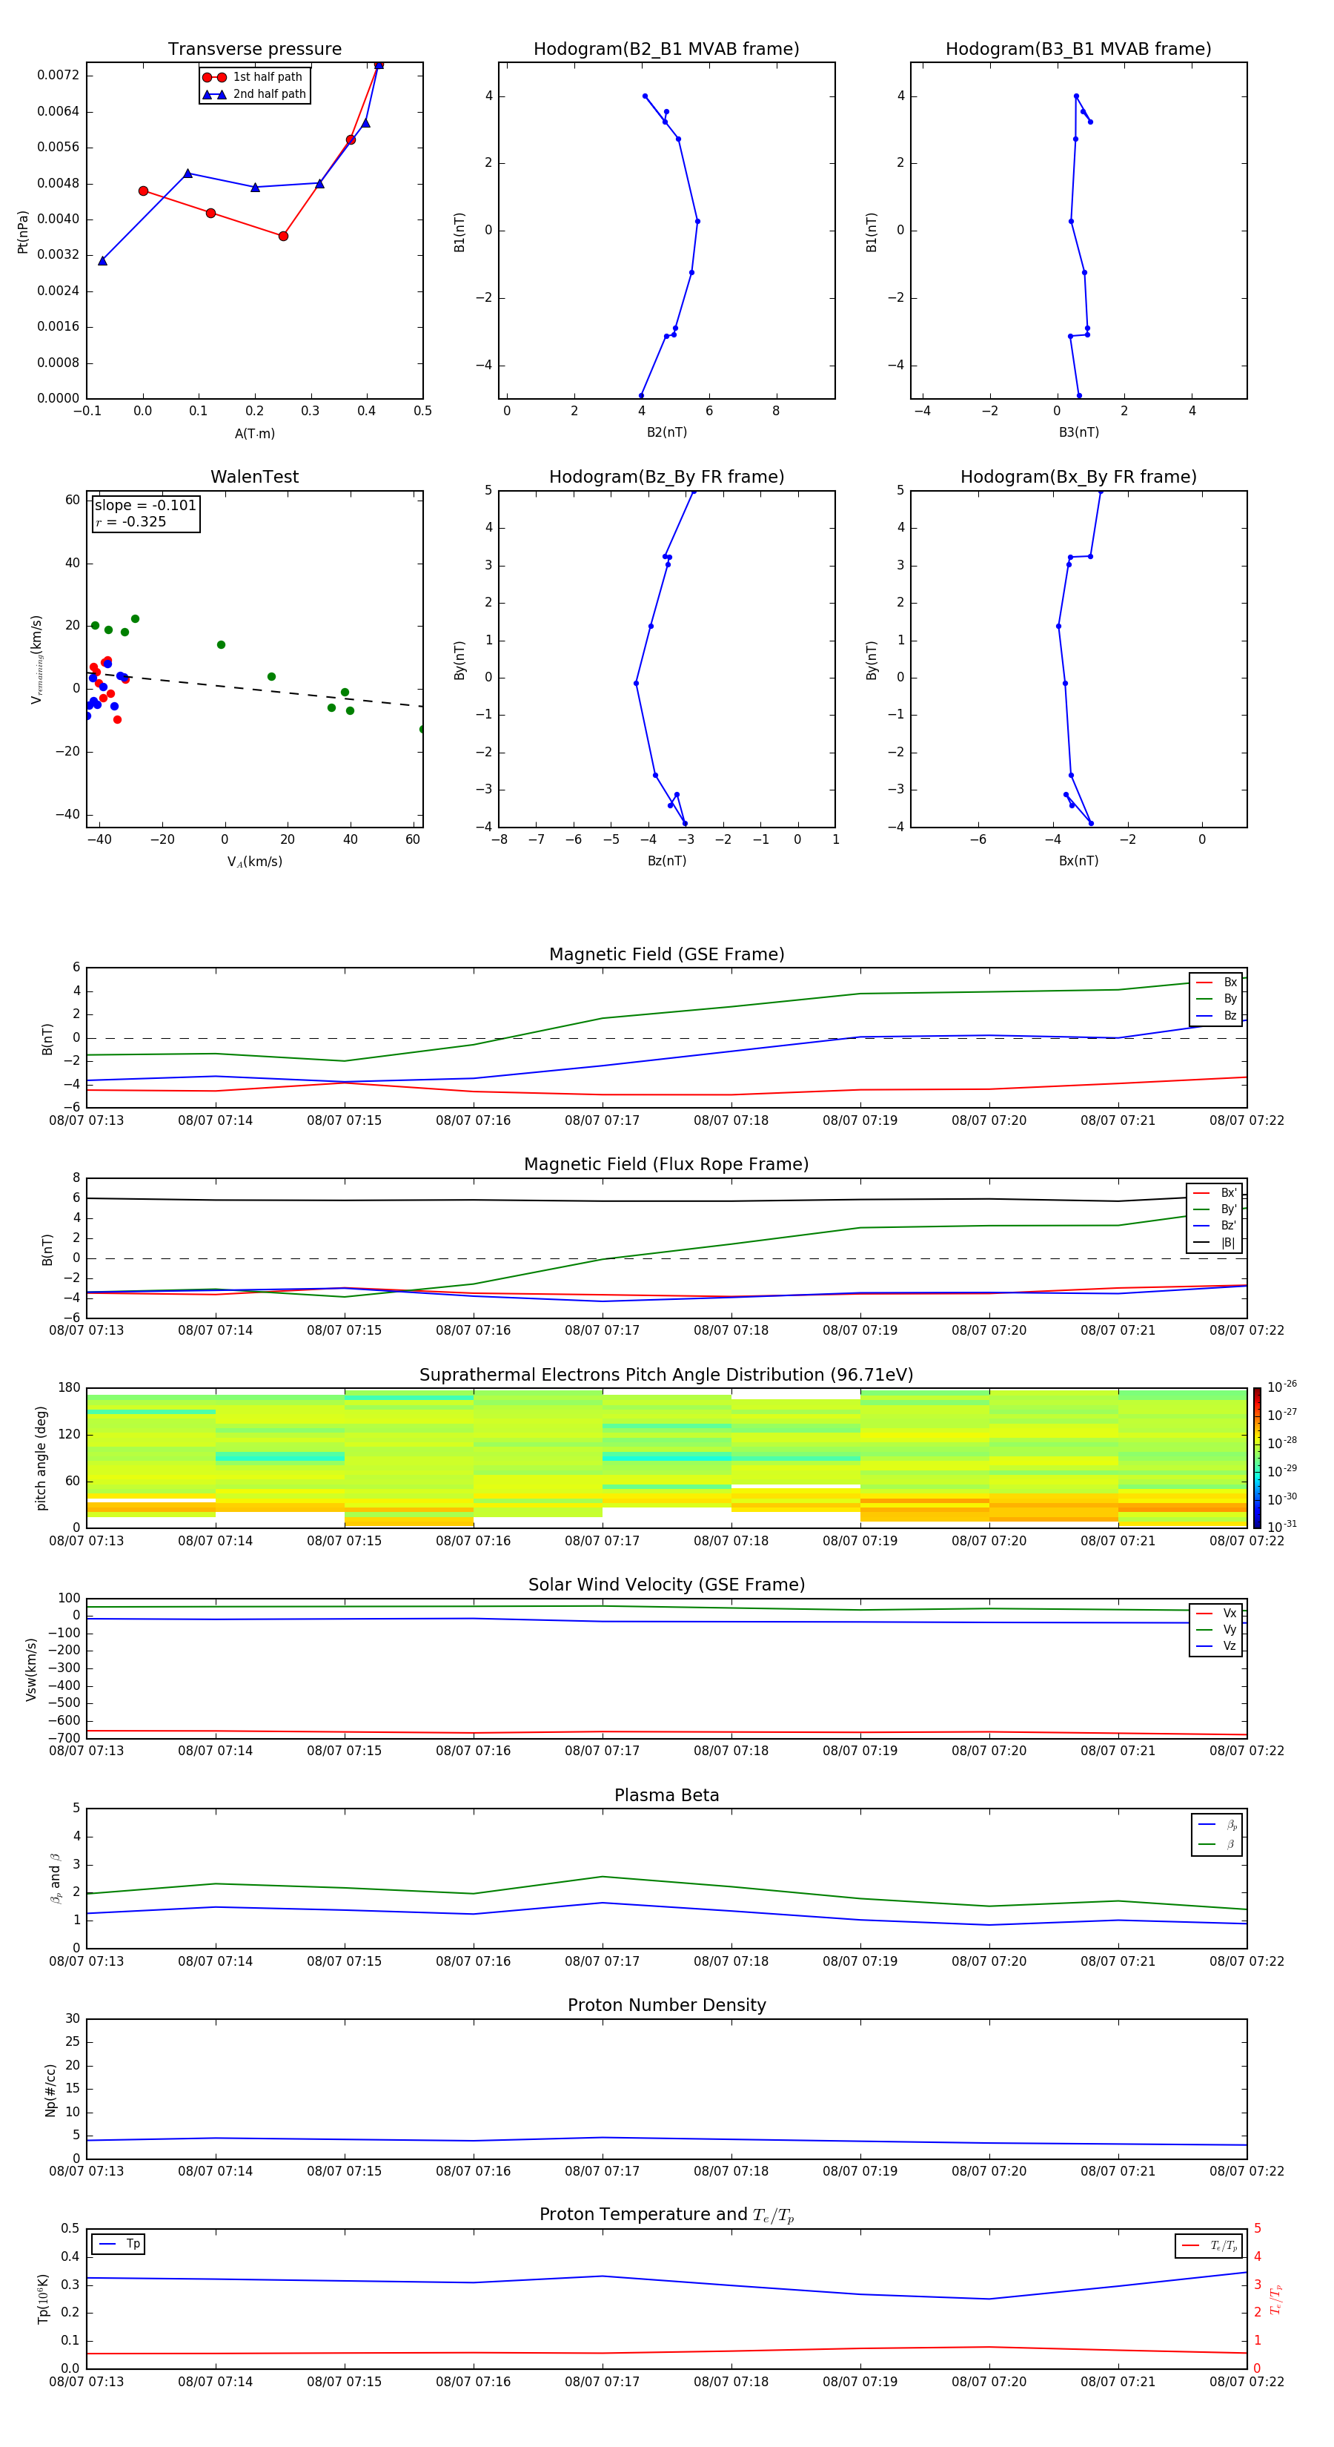Click the 'Suprathermal Electrons Pitch Angle Distribution' title
This screenshot has height=2447, width=1334.
(666, 1376)
